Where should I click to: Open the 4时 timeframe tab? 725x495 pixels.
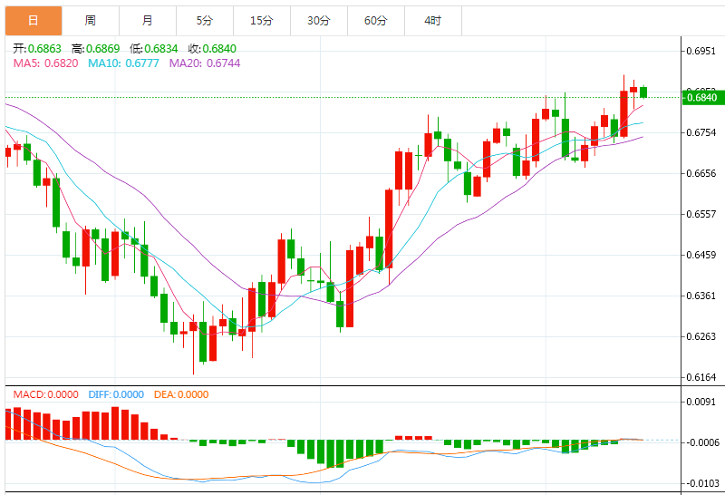(x=433, y=20)
